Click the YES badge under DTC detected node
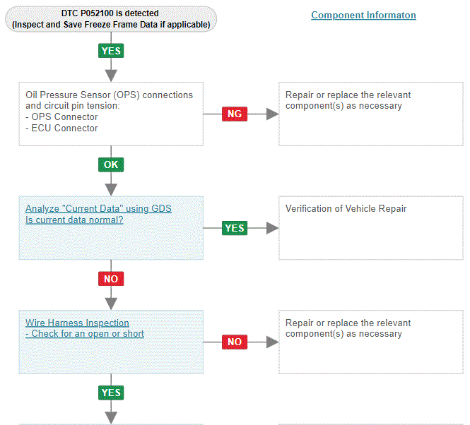The width and height of the screenshot is (470, 425). pos(111,51)
